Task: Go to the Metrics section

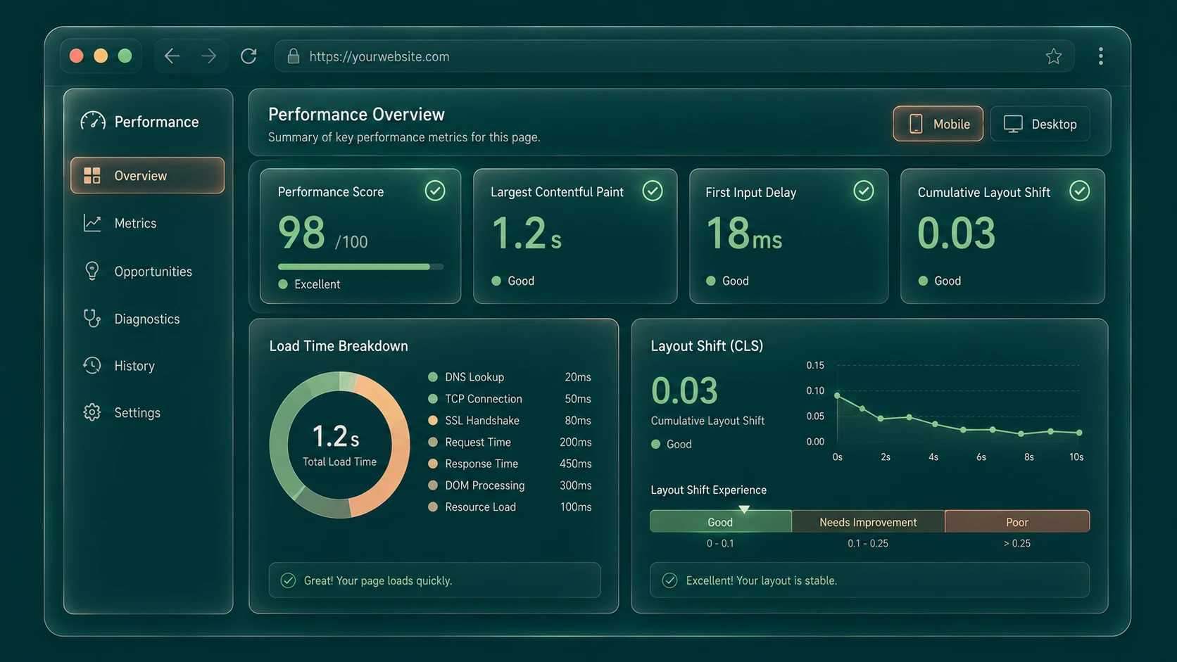Action: coord(148,223)
